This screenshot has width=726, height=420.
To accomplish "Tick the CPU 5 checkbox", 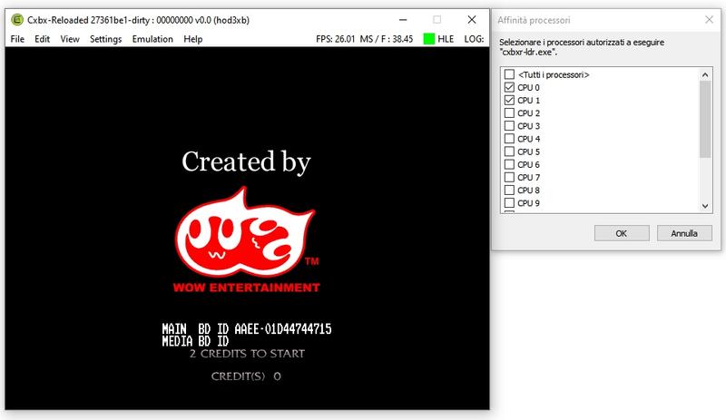I will pos(509,151).
